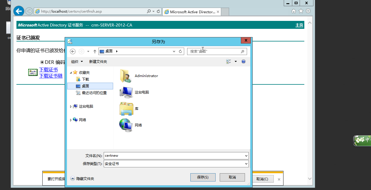This screenshot has width=371, height=190.
Task: Open the 库 libraries item
Action: (129, 109)
